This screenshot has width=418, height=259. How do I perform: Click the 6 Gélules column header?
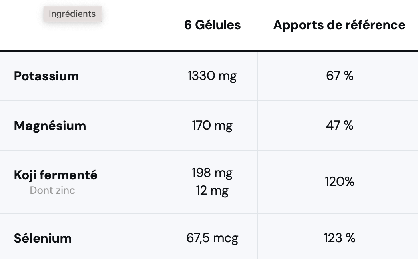click(212, 25)
